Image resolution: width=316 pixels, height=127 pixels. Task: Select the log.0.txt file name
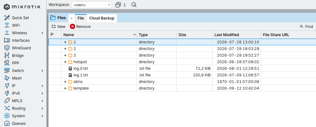[x=81, y=69]
